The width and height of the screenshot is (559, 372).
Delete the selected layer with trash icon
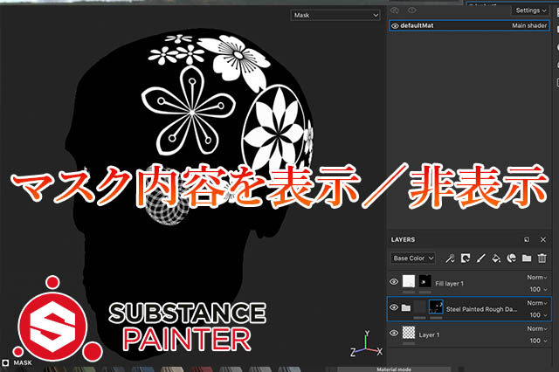tap(542, 258)
